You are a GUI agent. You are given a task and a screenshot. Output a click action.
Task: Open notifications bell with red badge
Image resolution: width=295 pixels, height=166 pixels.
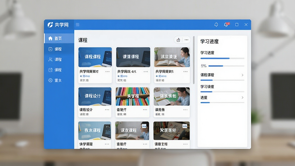click(x=226, y=25)
